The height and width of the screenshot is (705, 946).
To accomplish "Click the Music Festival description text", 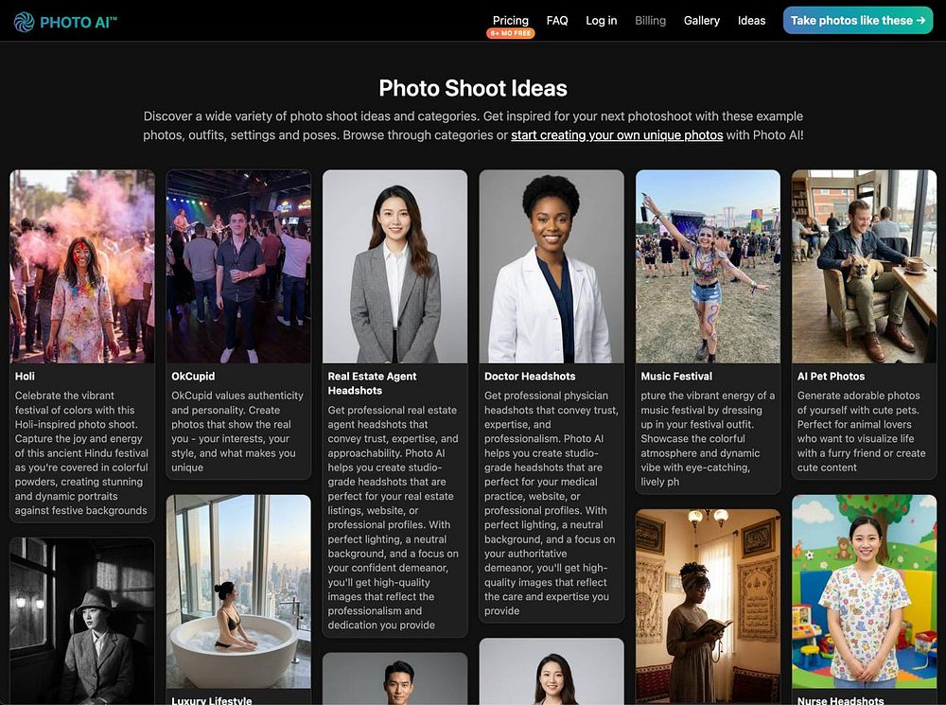I will point(708,439).
